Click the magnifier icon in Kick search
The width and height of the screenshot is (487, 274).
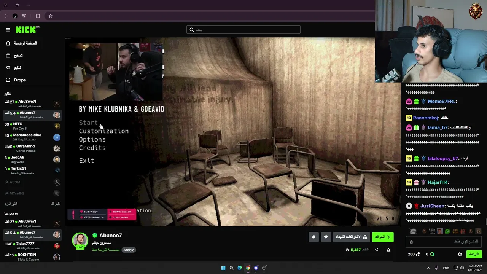pyautogui.click(x=192, y=30)
